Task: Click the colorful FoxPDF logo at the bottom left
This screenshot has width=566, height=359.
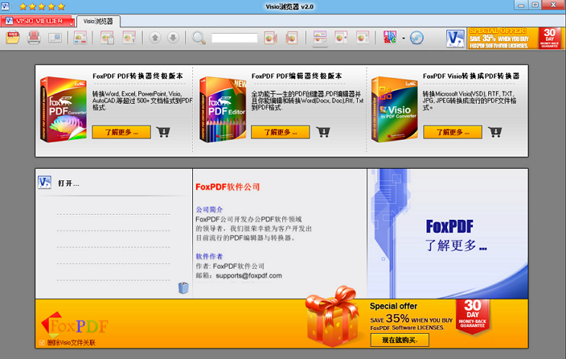Action: point(75,324)
